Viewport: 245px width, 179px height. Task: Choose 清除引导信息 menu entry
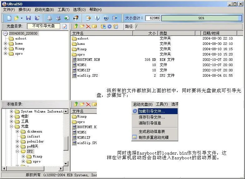(x=155, y=123)
